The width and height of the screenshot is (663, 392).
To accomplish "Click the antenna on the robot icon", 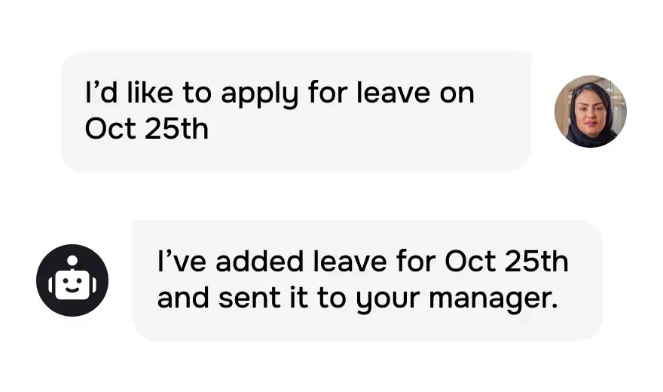I will (72, 262).
